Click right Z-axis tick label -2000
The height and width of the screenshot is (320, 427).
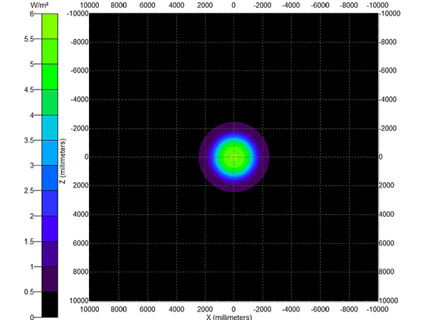click(388, 129)
